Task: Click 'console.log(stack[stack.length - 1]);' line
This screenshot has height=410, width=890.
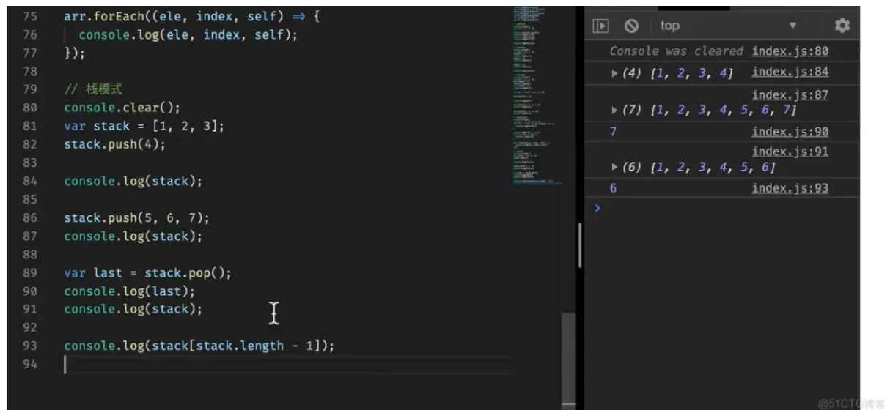Action: (199, 346)
